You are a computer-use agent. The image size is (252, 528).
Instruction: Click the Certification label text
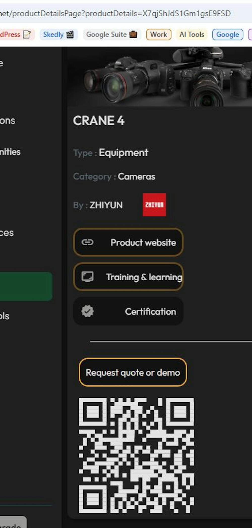point(150,312)
